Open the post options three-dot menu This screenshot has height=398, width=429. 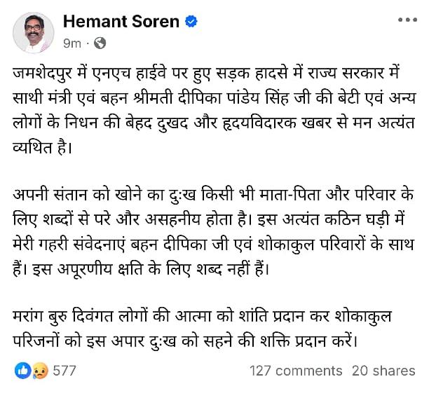click(x=407, y=20)
